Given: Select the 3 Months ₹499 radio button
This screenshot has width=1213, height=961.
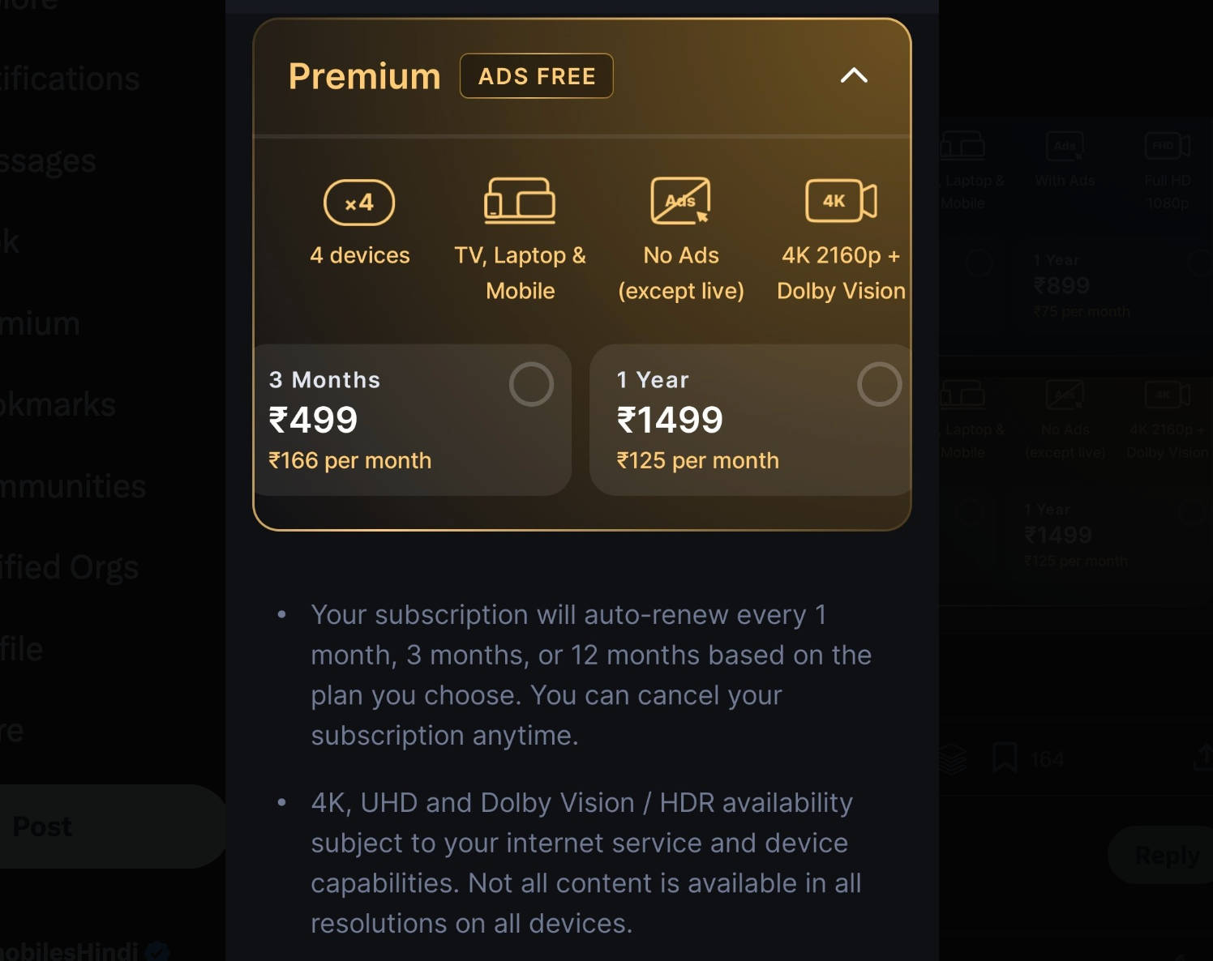Looking at the screenshot, I should coord(531,384).
